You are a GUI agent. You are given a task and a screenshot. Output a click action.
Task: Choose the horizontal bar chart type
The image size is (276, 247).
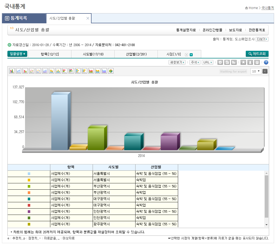[64, 71]
